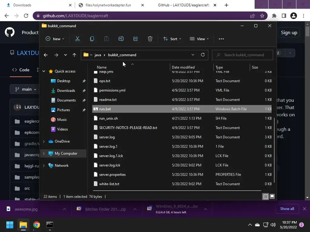This screenshot has width=310, height=232.
Task: Click Chrome reload page button
Action: [x=26, y=16]
